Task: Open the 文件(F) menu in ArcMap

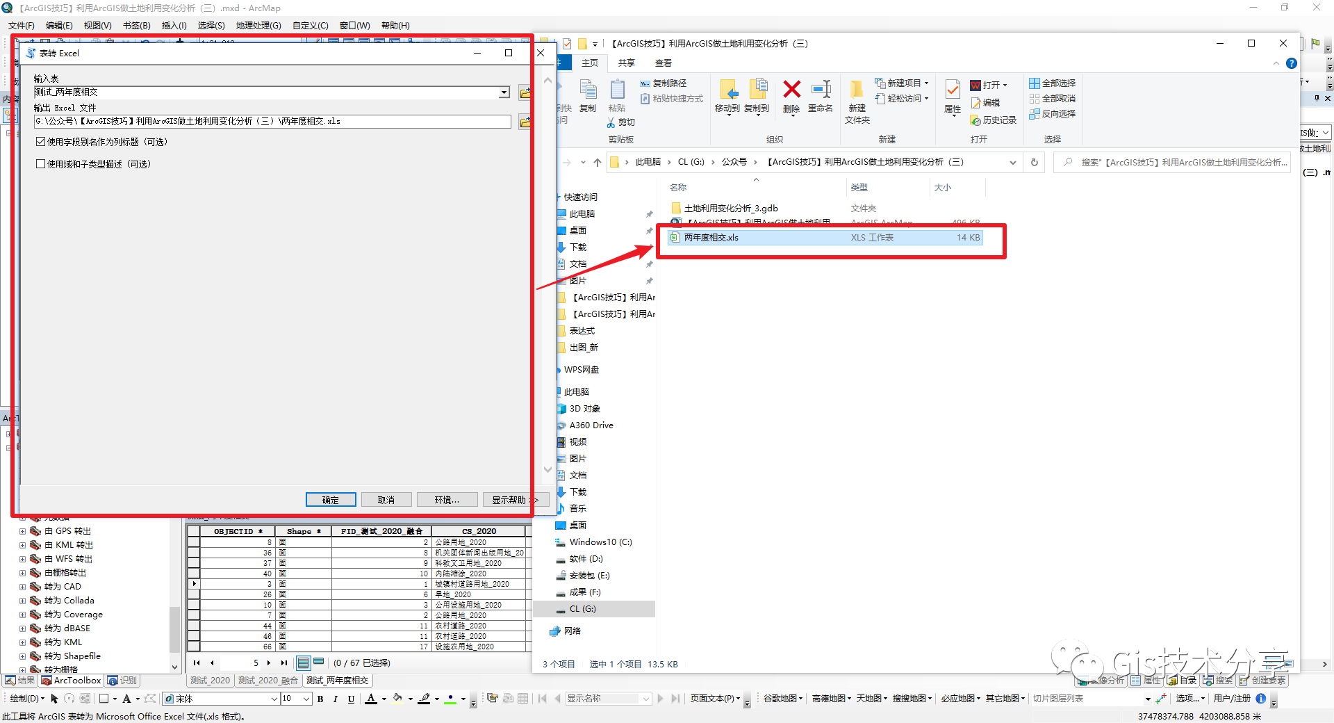Action: point(22,25)
